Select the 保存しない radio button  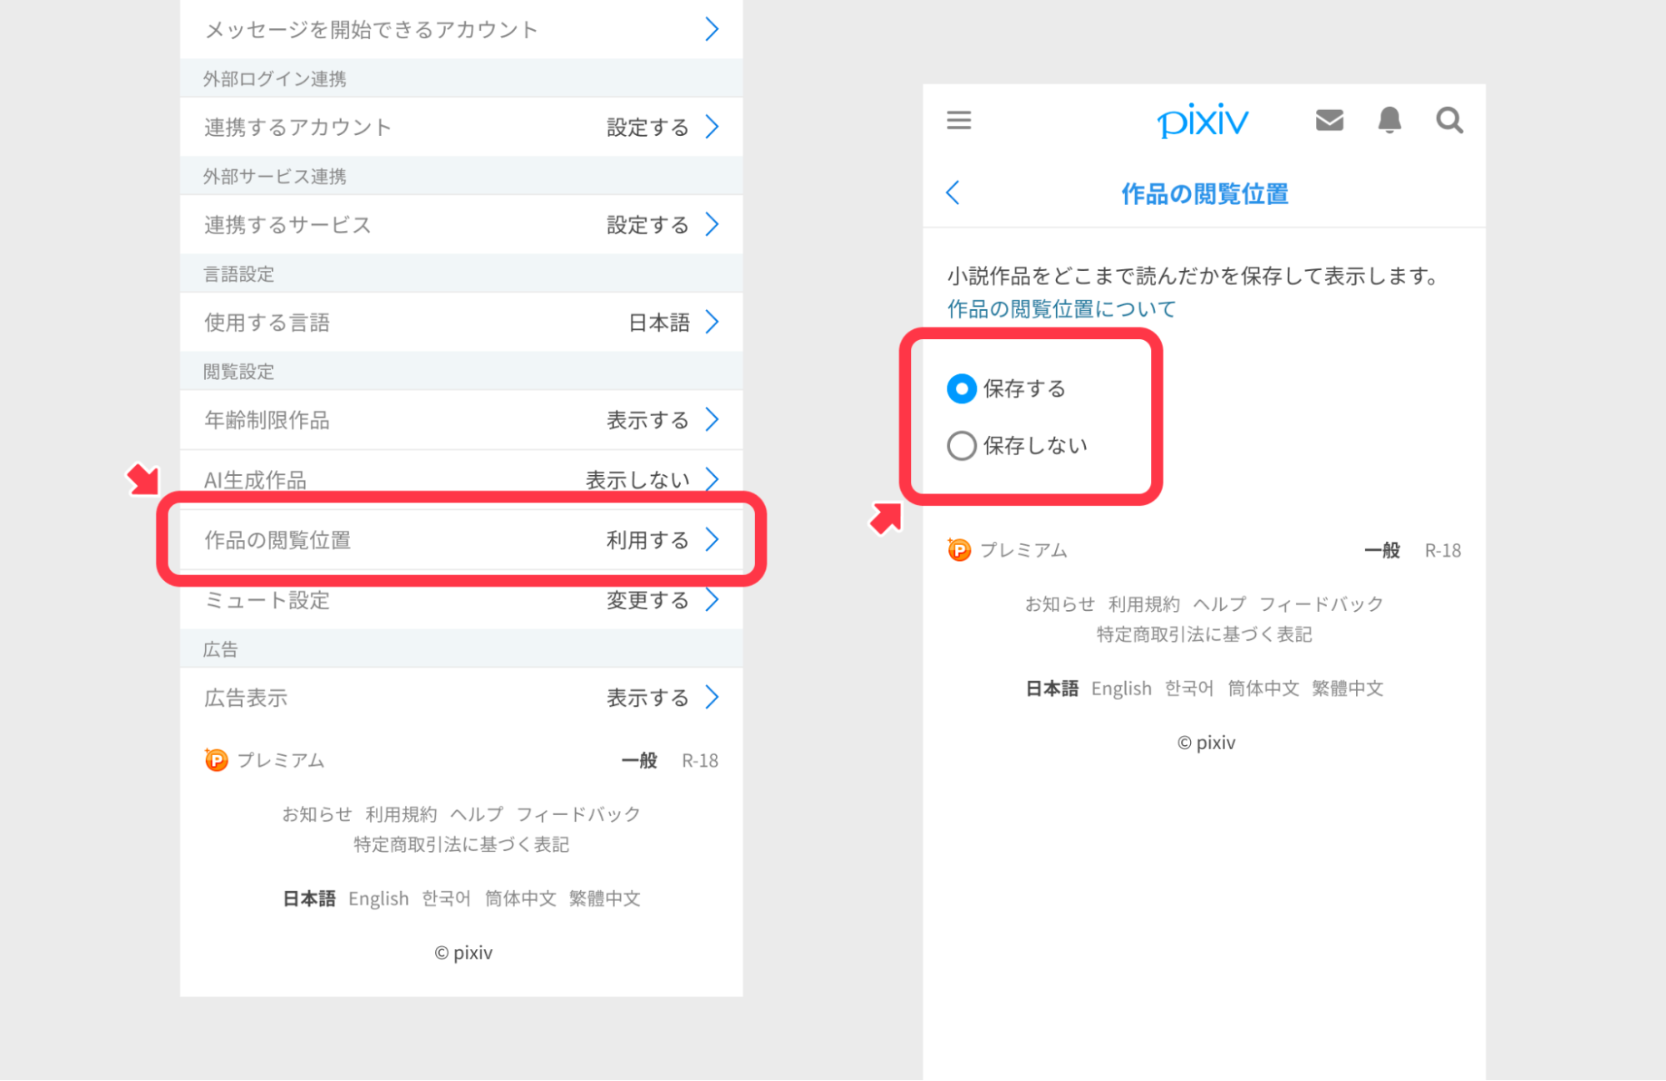tap(962, 445)
